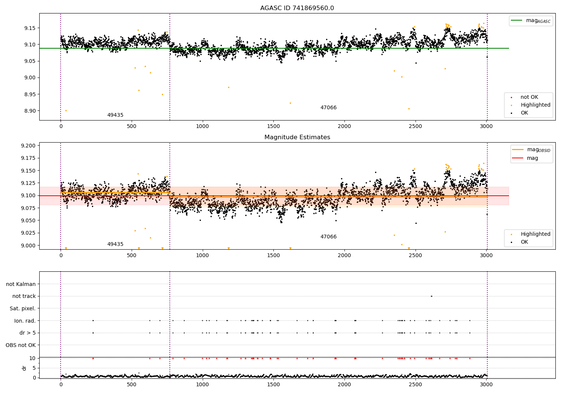Viewport: 561px width, 393px height.
Task: Click the 3000 x-axis tick of bottom plot
Action: [x=486, y=384]
